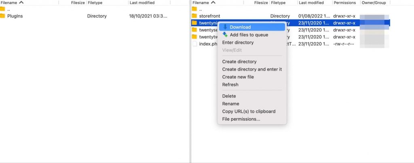Click the blue Download arrow icon

(225, 27)
